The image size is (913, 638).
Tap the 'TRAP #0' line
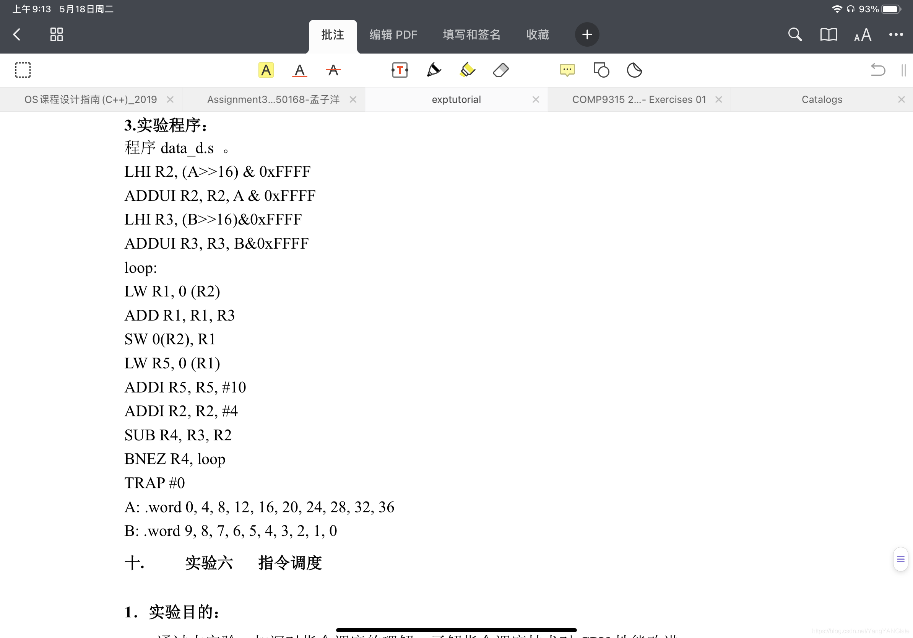point(155,482)
